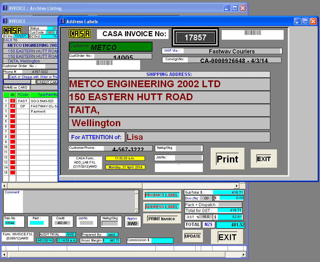Toggle red db box on row 10
The height and width of the screenshot is (262, 320).
click(x=13, y=147)
